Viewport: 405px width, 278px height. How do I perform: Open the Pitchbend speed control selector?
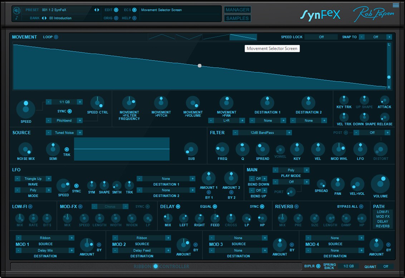(64, 120)
